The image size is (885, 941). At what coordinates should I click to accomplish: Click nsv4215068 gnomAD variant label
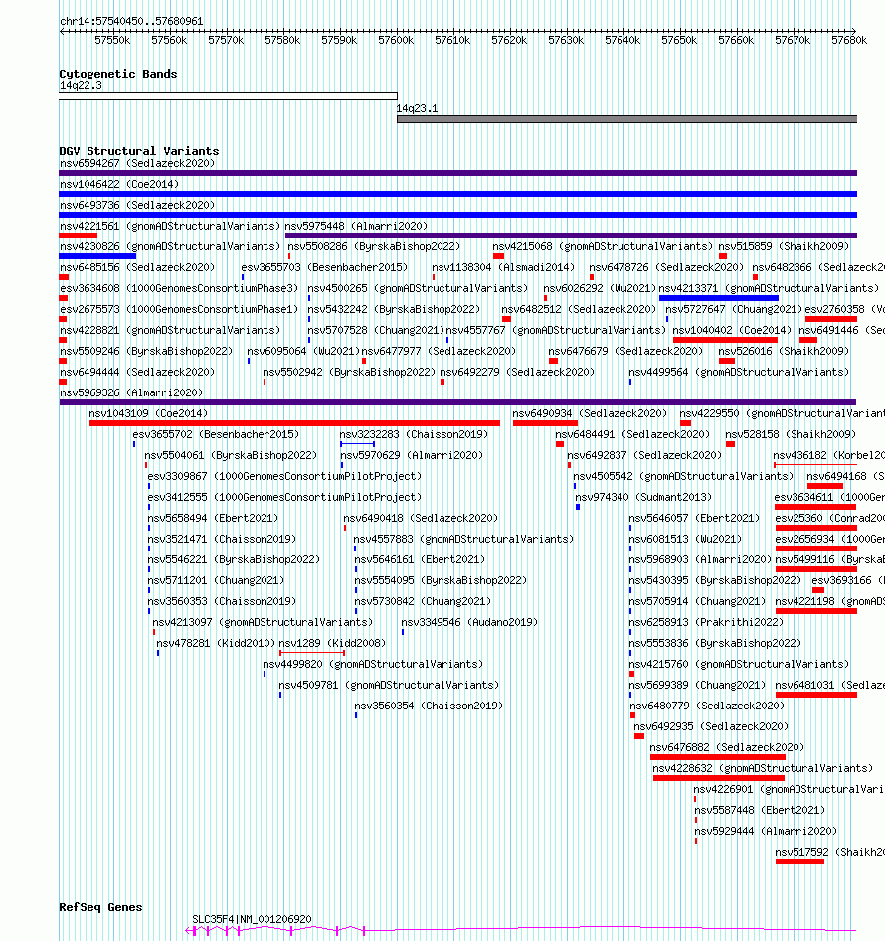click(603, 247)
